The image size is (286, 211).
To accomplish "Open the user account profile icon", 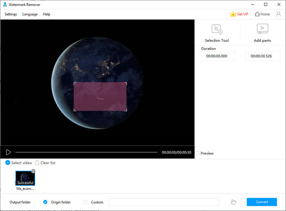I will 278,14.
